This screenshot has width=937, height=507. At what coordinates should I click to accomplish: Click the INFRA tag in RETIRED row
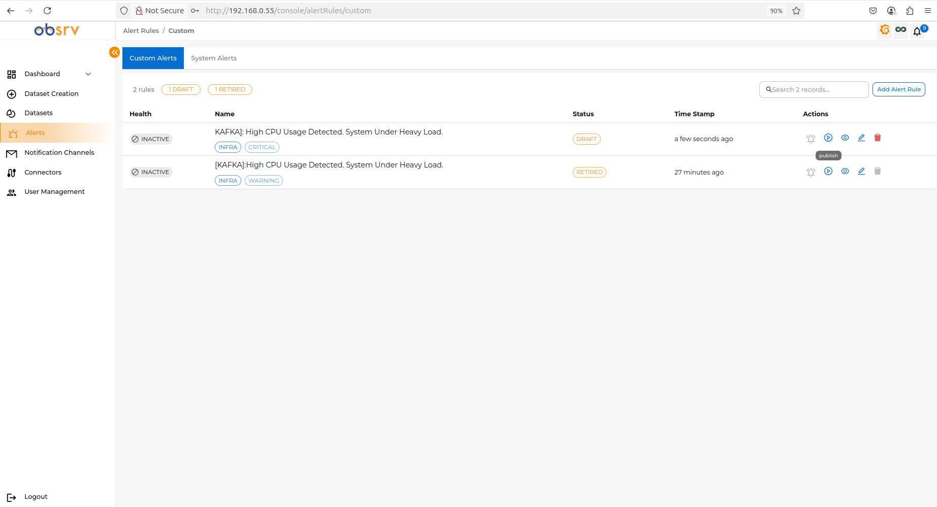(x=228, y=181)
